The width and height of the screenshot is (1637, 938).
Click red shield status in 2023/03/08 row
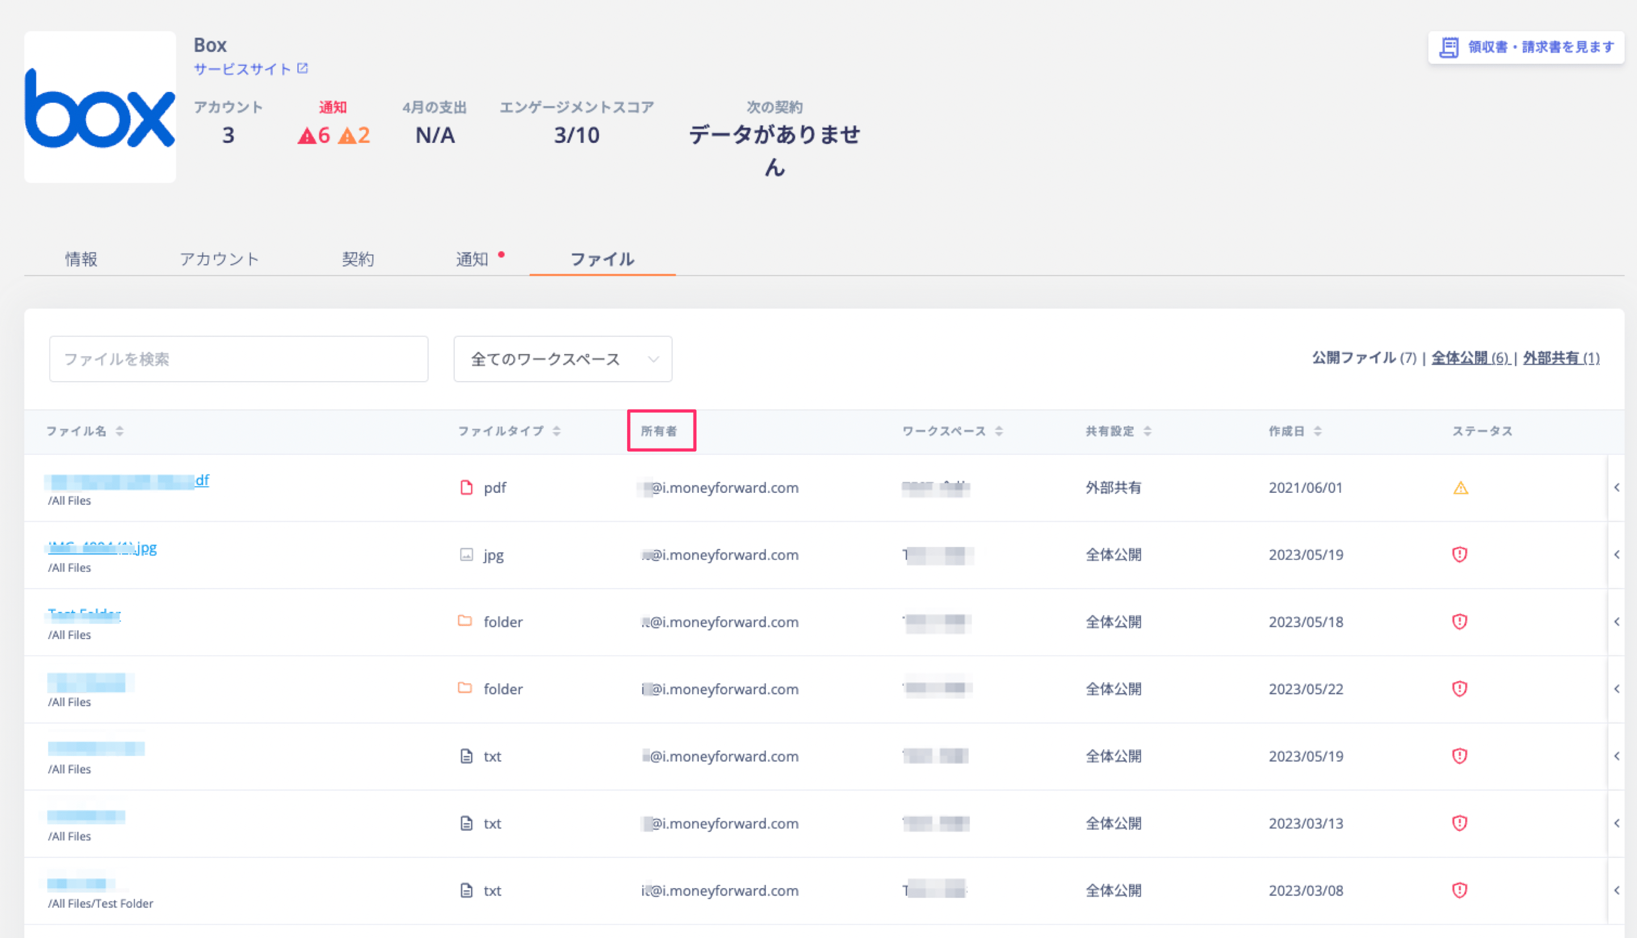point(1460,890)
